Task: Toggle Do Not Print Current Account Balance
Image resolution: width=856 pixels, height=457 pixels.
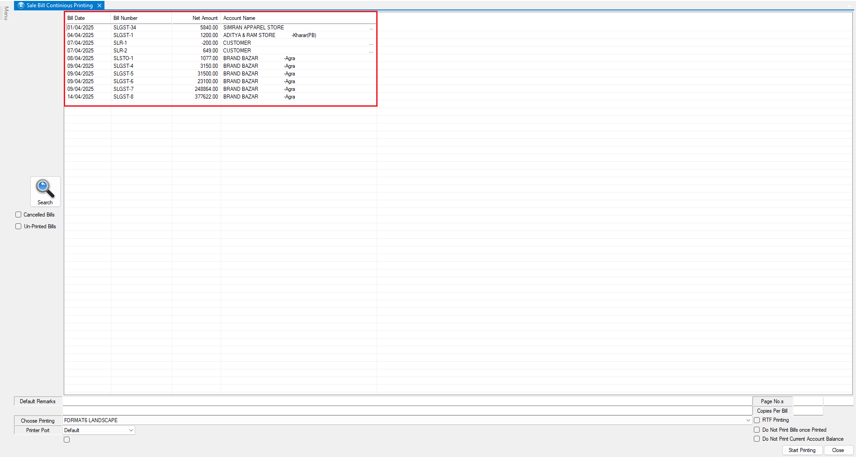Action: (x=757, y=439)
